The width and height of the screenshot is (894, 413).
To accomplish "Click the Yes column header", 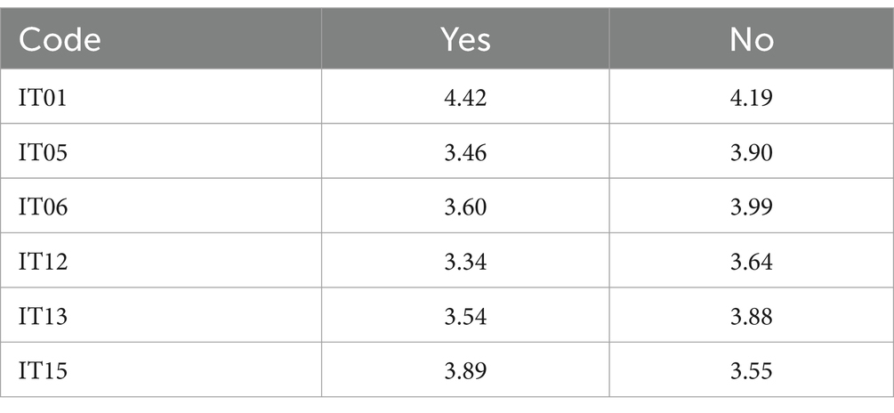I will [465, 40].
